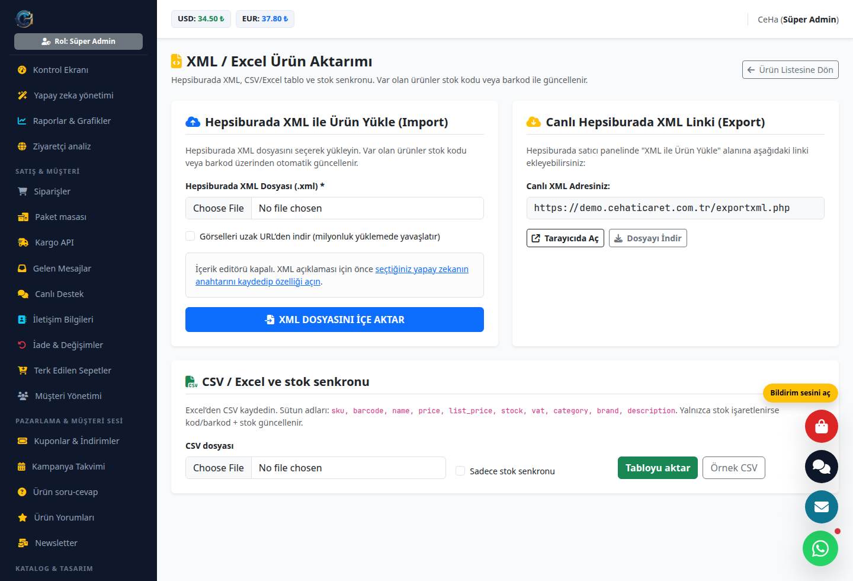
Task: Choose a CSV dosyası file
Action: 316,468
